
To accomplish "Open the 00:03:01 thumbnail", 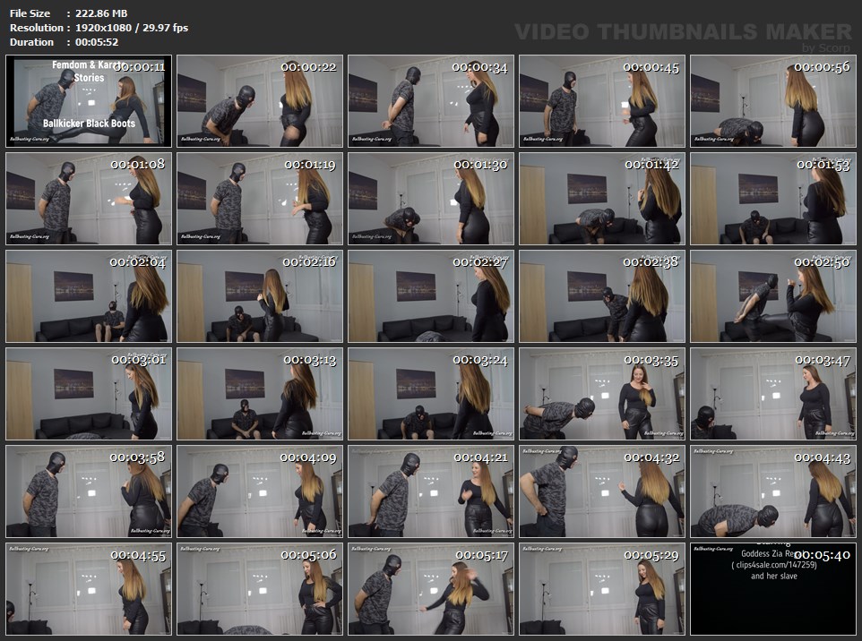I will (x=89, y=394).
